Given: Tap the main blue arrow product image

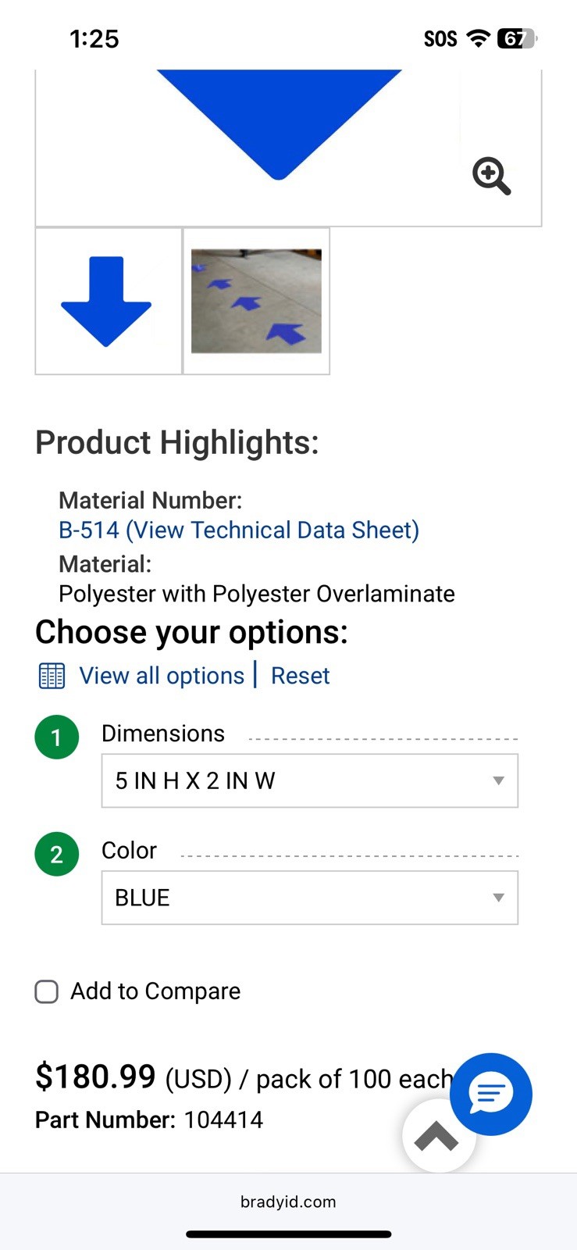Looking at the screenshot, I should pyautogui.click(x=280, y=125).
